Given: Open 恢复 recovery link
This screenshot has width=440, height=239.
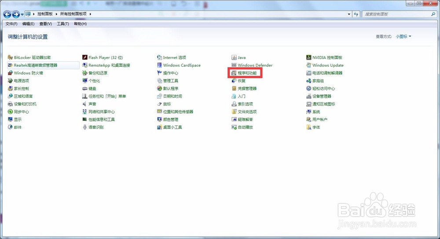Looking at the screenshot, I should [x=242, y=81].
